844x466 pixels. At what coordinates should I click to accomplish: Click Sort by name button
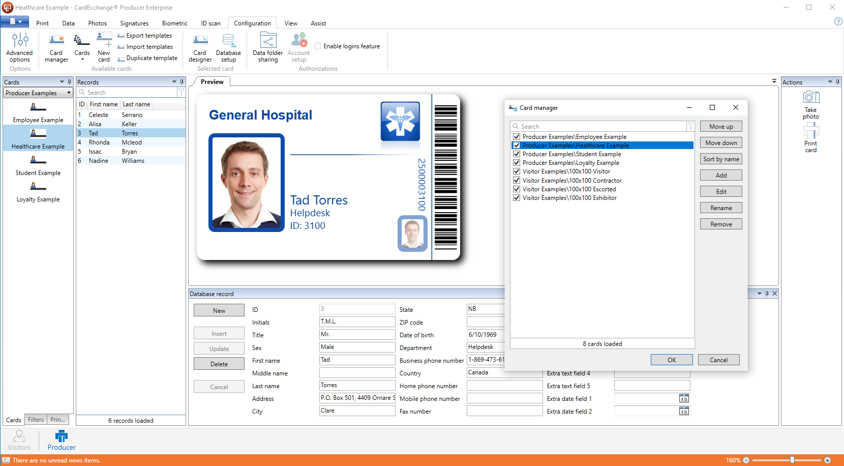coord(721,159)
